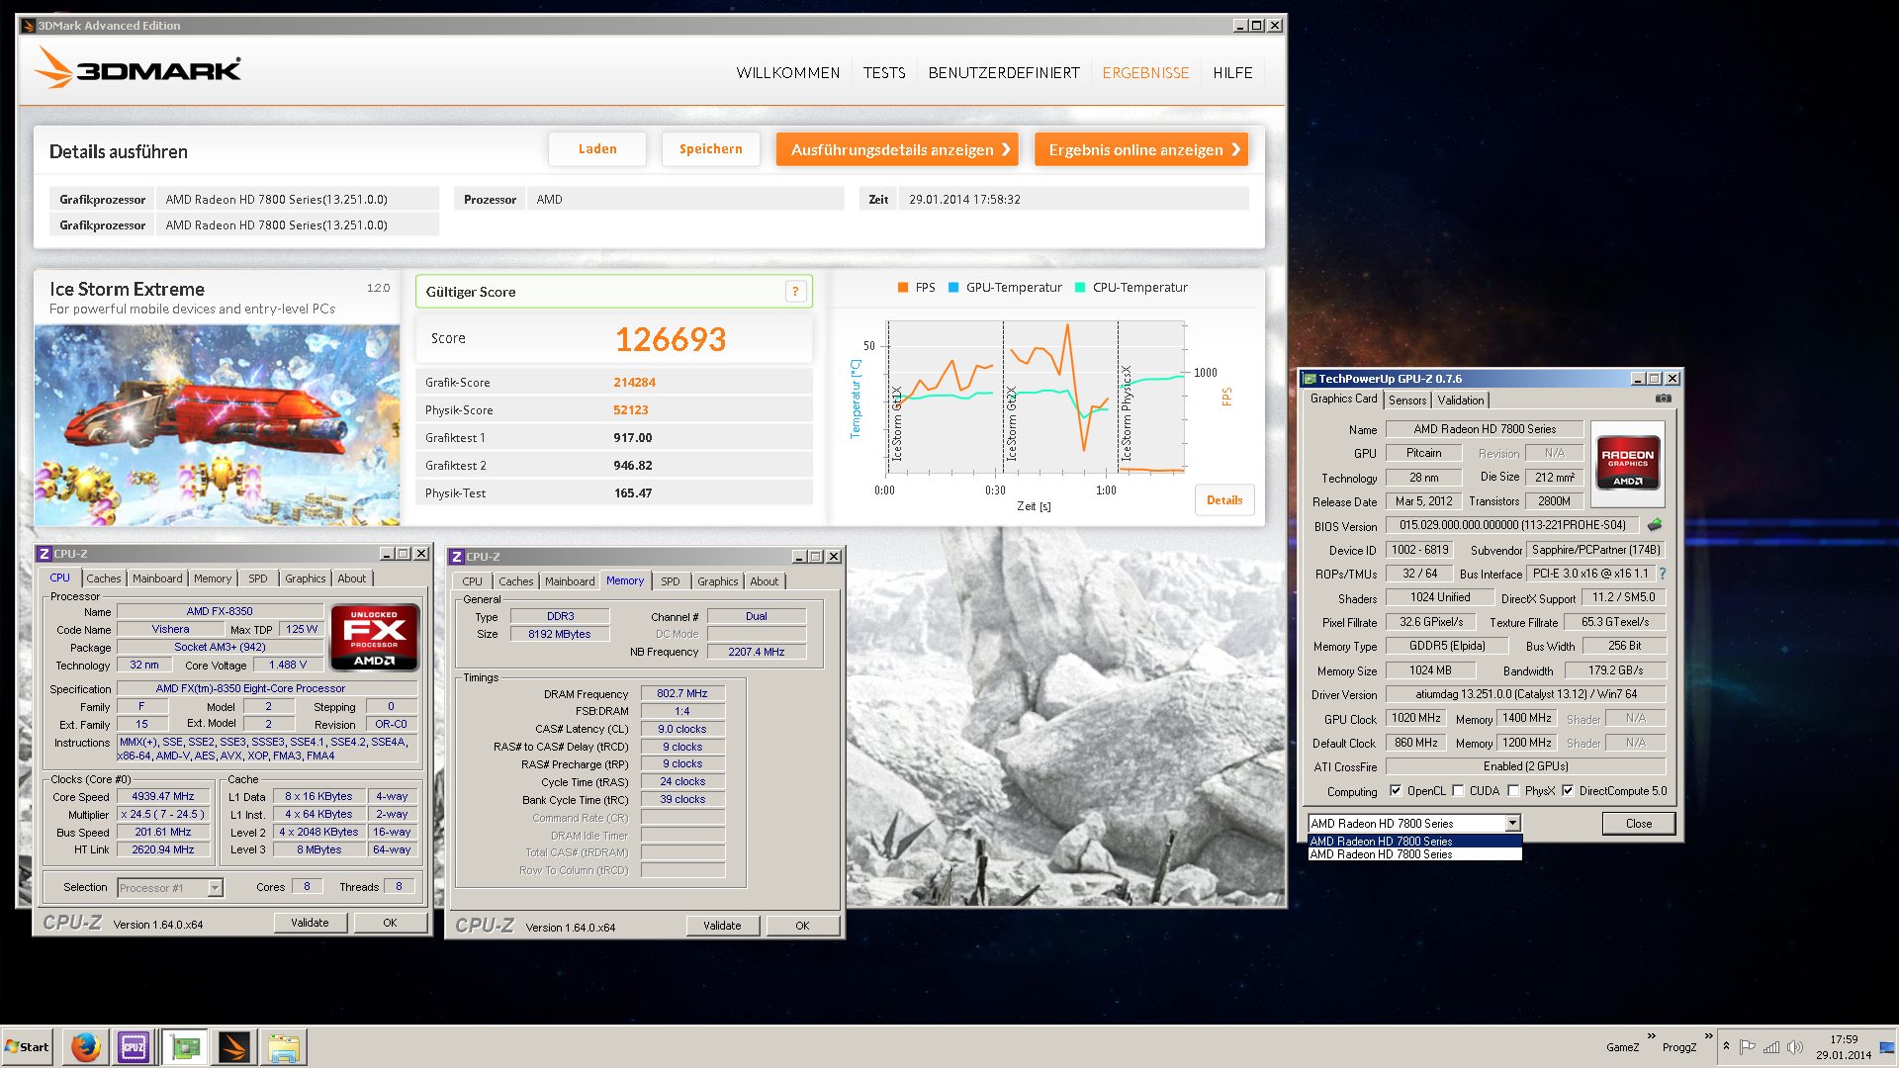The width and height of the screenshot is (1899, 1068).
Task: Click the Laden button
Action: (x=597, y=149)
